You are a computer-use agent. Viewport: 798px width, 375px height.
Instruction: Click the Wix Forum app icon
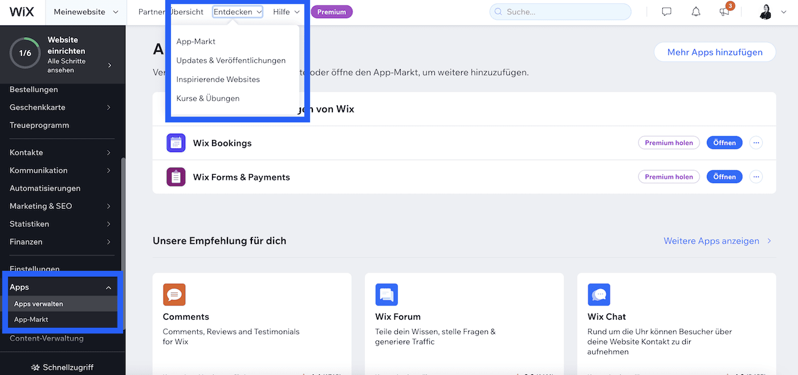(x=386, y=295)
